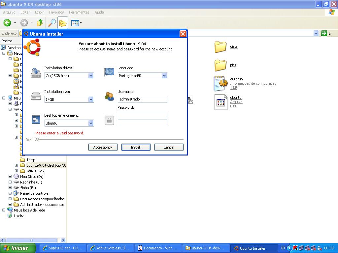Click the password padlock icon

tap(109, 120)
